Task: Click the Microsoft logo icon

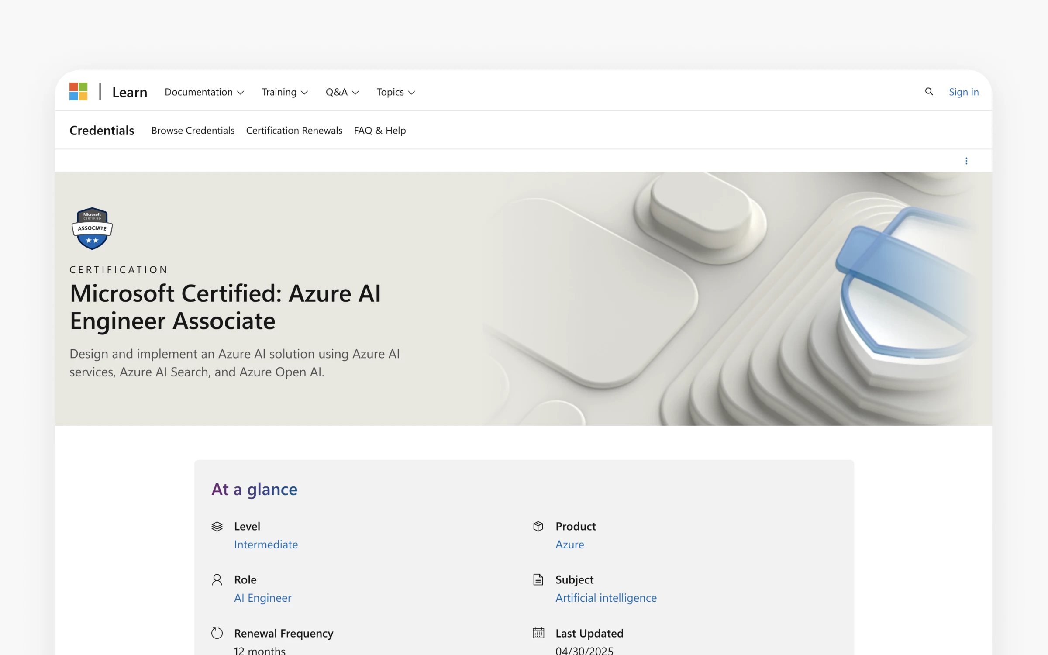Action: coord(79,92)
